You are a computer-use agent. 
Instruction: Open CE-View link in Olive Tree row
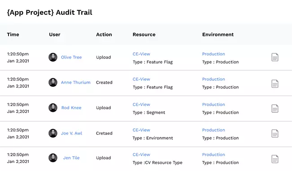coord(142,54)
